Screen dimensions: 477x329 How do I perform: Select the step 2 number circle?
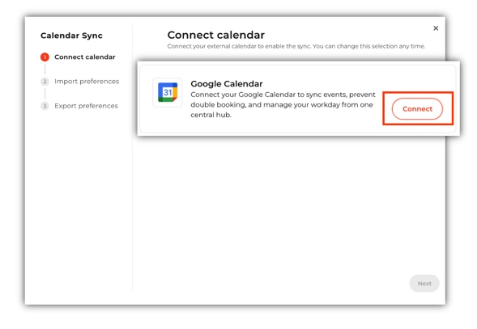(x=45, y=82)
